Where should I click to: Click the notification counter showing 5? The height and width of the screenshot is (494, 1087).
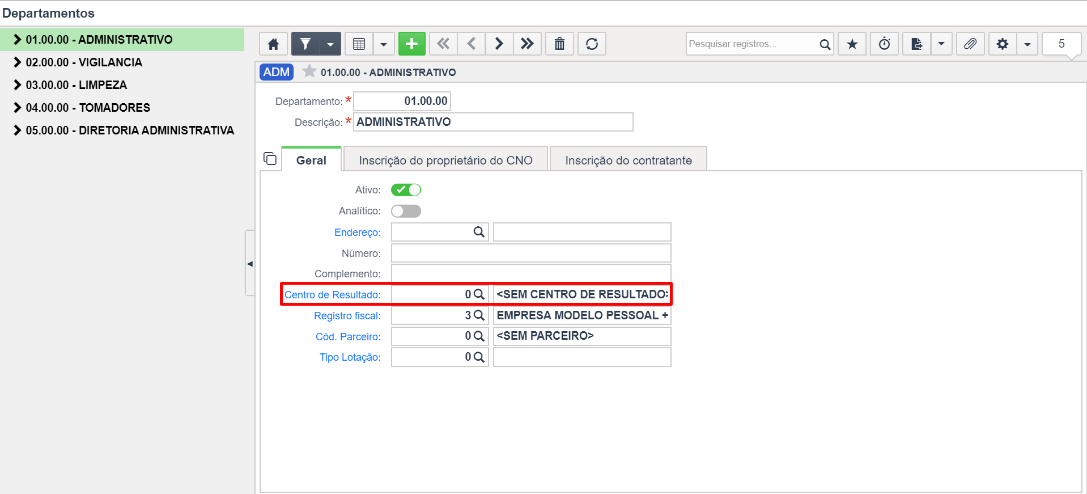click(x=1061, y=44)
